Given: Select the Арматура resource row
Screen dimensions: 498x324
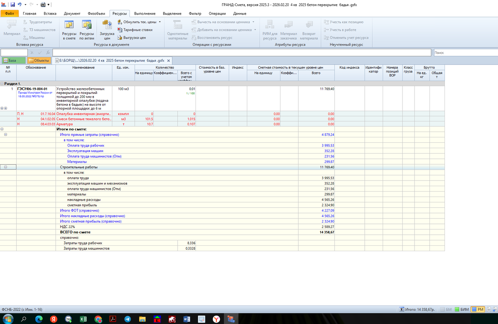Looking at the screenshot, I should [222, 124].
